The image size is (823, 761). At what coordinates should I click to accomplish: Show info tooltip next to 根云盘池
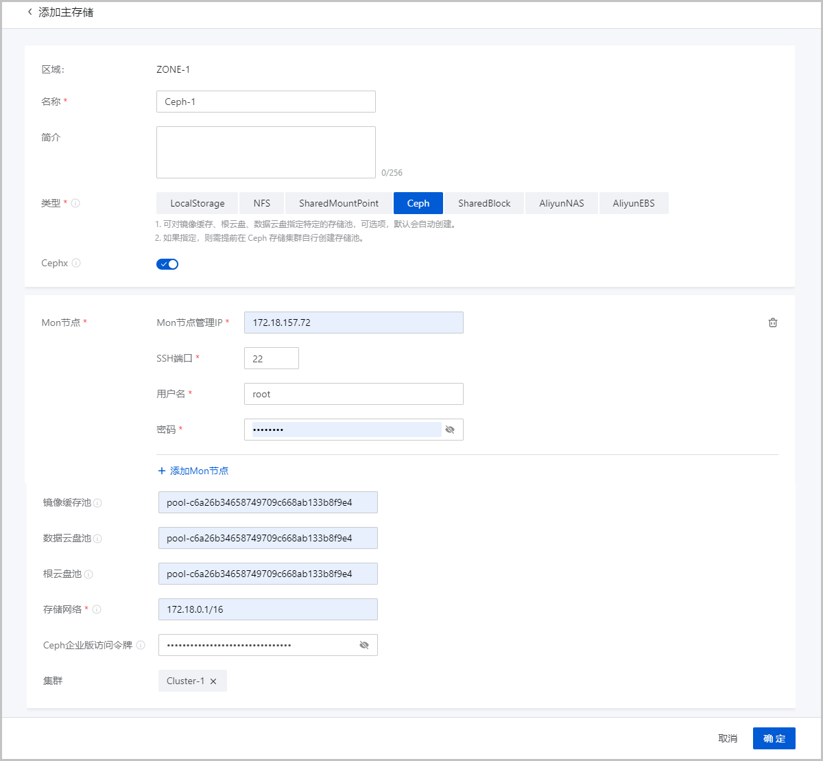click(88, 574)
